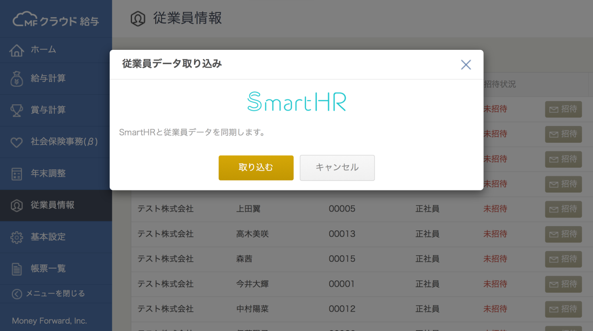
Task: Click 招待 button for 高木美咲
Action: (563, 234)
